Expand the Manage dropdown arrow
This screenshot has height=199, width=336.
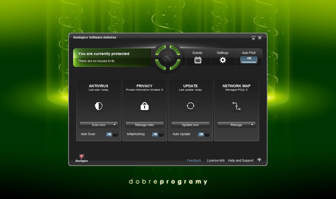(252, 125)
